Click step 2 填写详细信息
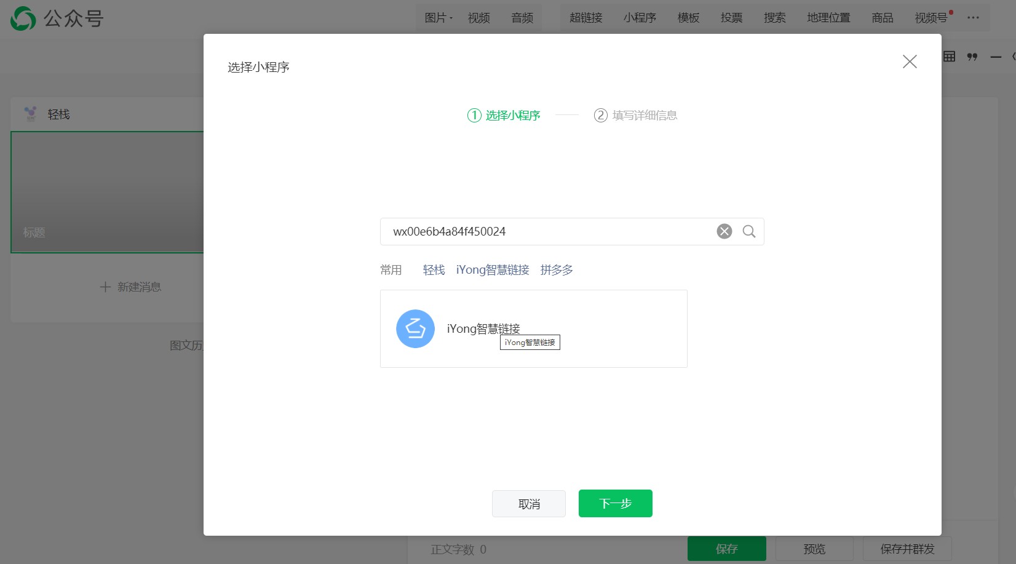Viewport: 1016px width, 564px height. click(635, 115)
